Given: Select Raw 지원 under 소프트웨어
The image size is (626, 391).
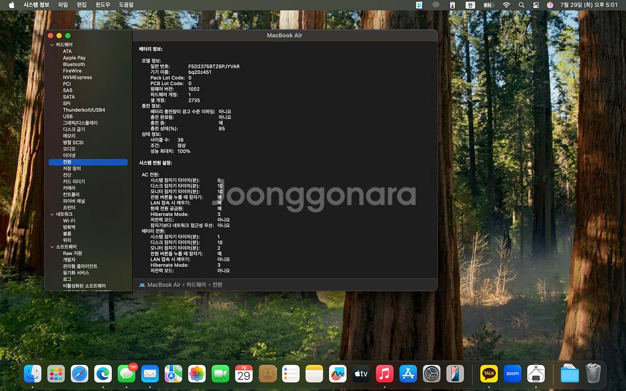Looking at the screenshot, I should point(72,253).
